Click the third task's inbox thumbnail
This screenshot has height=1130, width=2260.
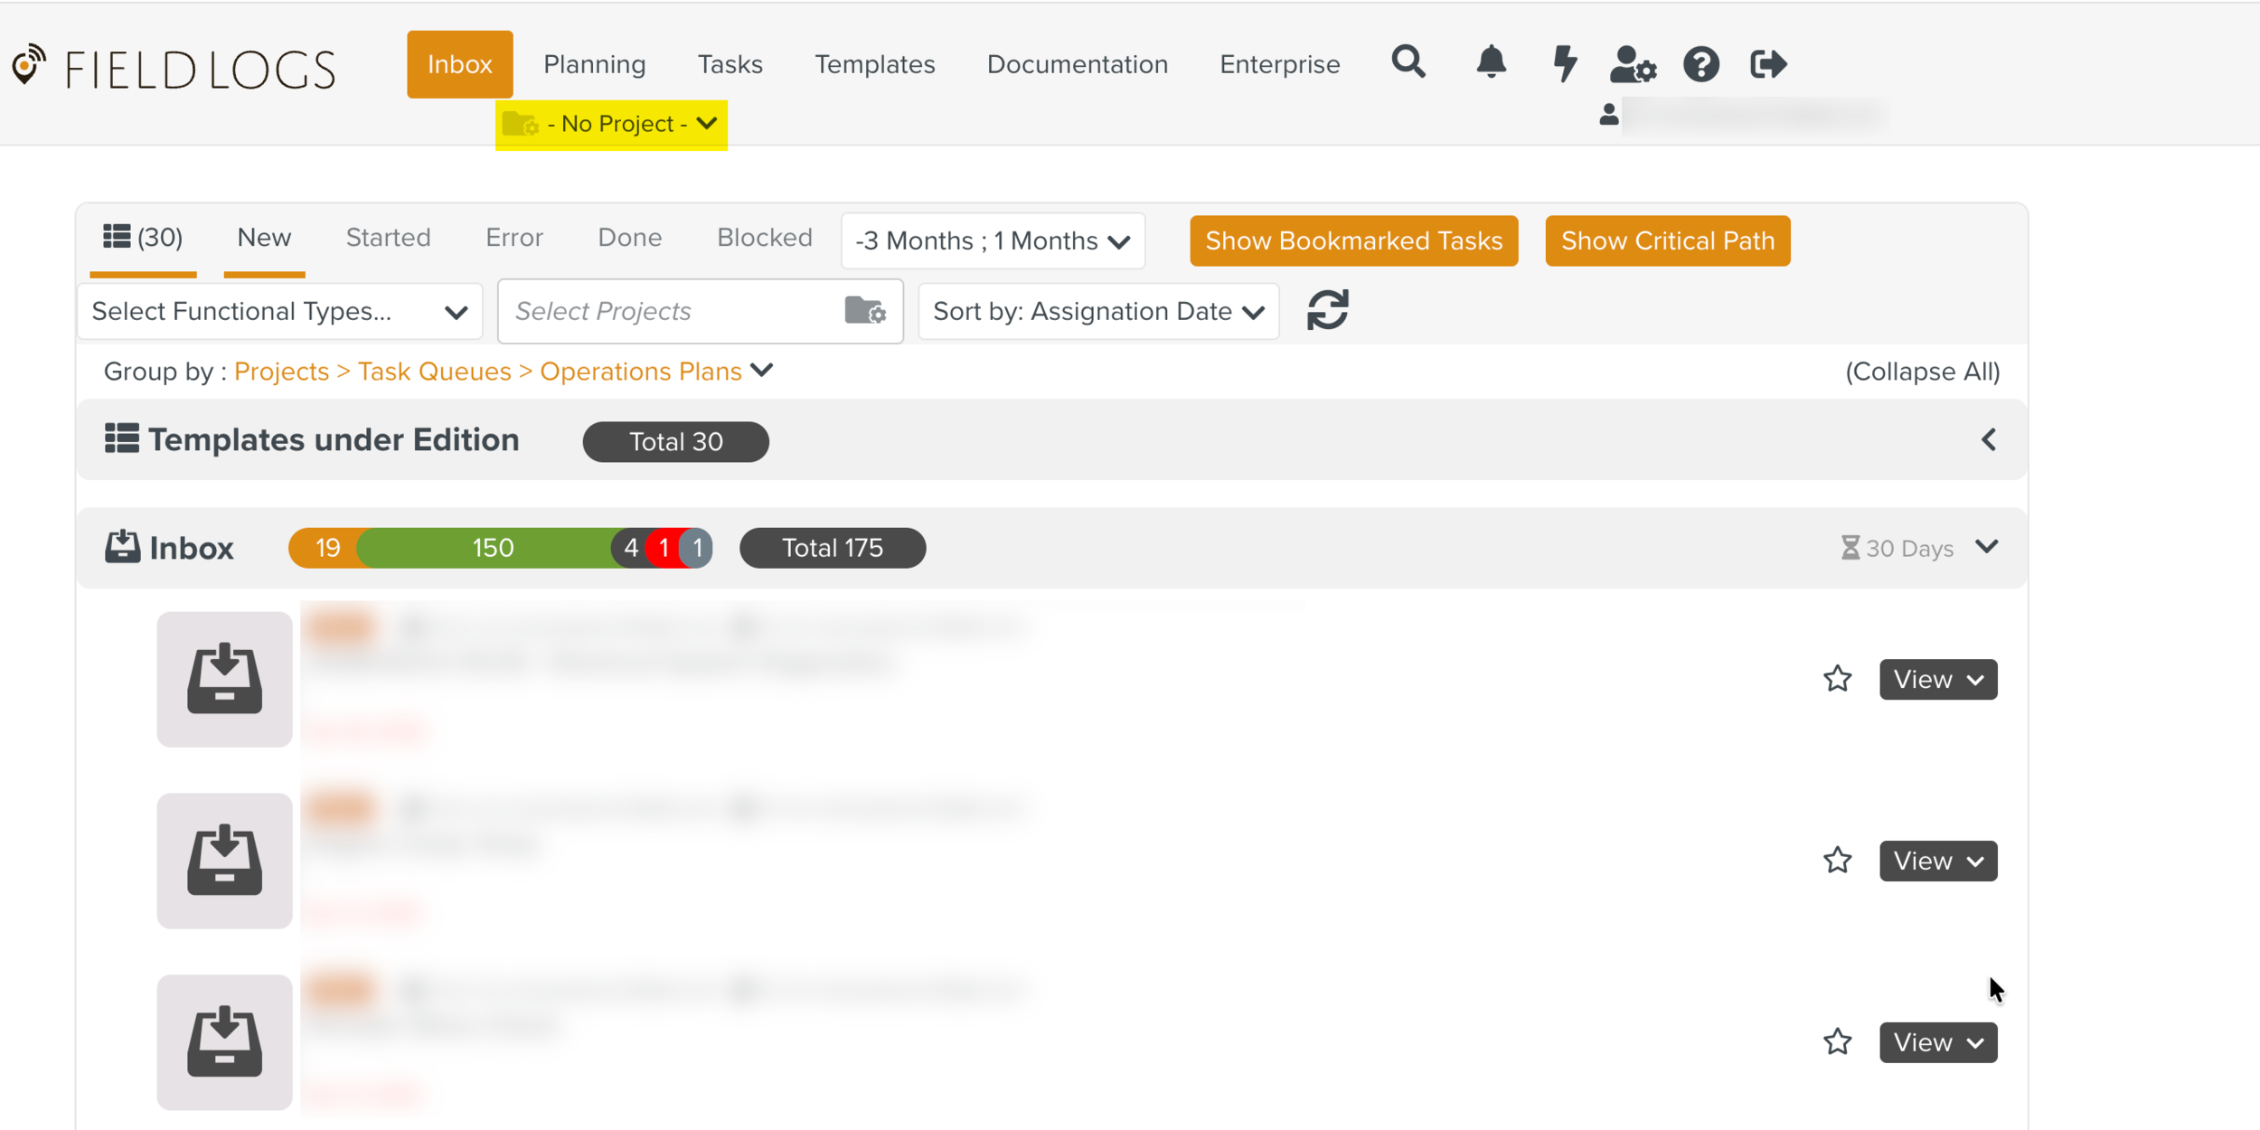224,1042
